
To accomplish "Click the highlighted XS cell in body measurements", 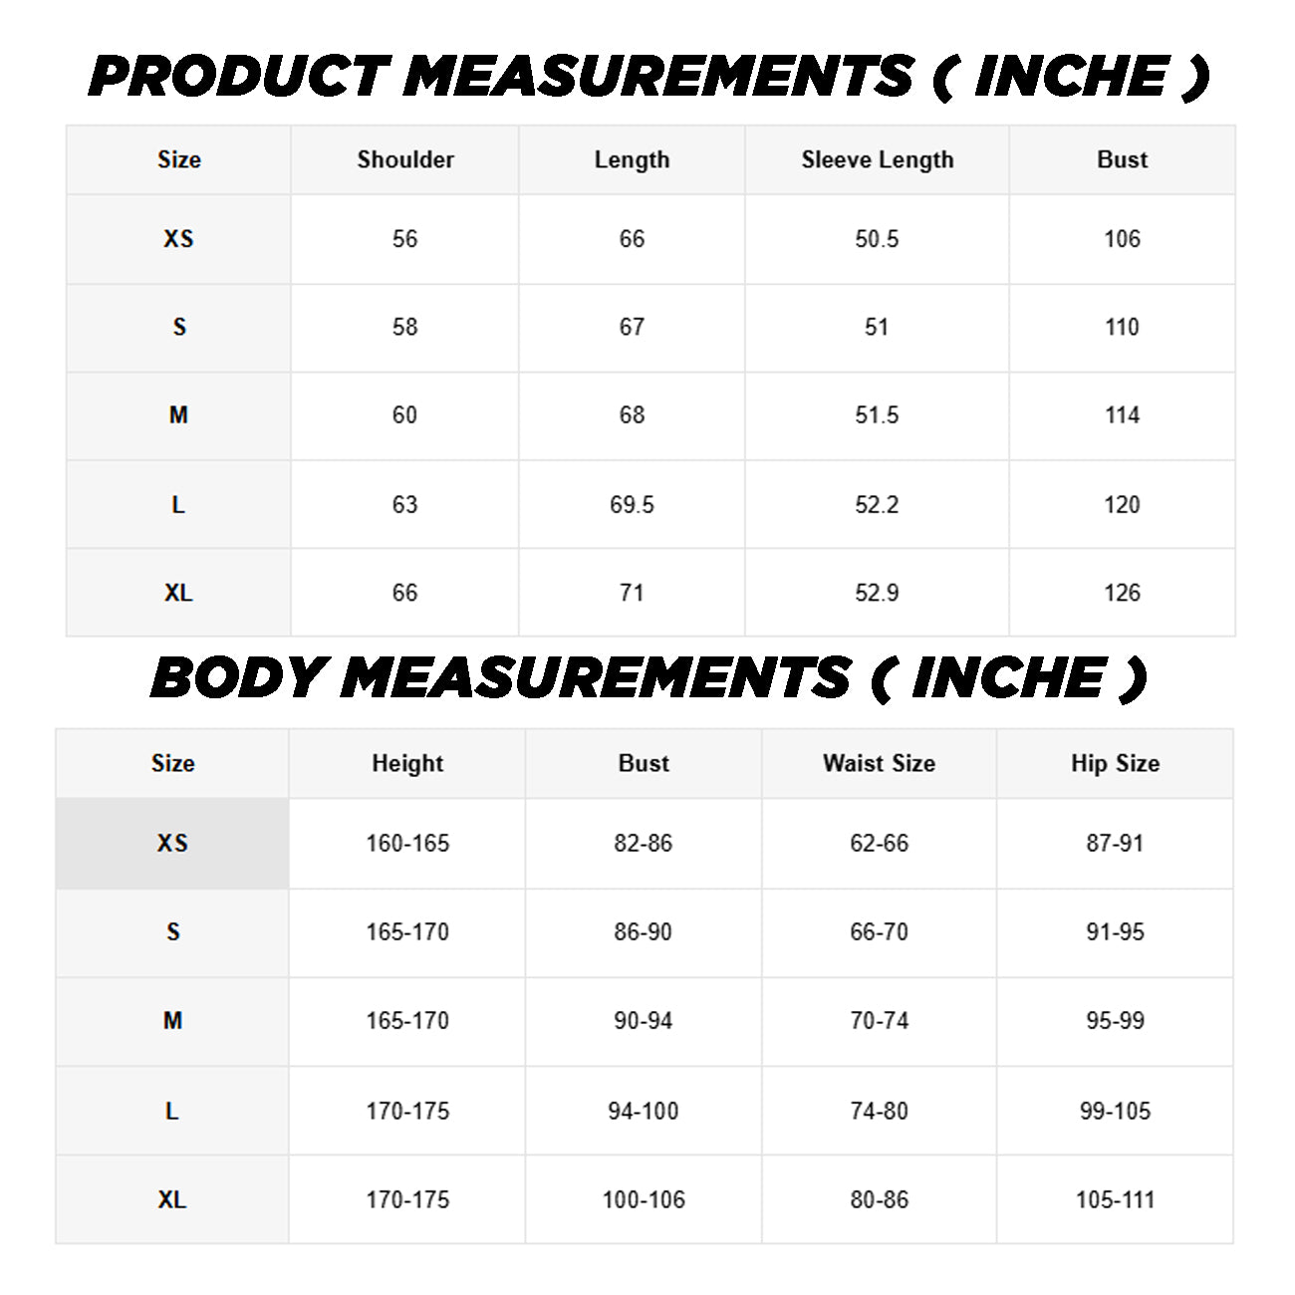I will (x=172, y=843).
